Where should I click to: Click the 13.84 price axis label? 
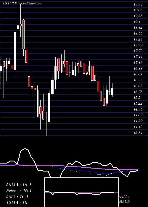[138, 132]
